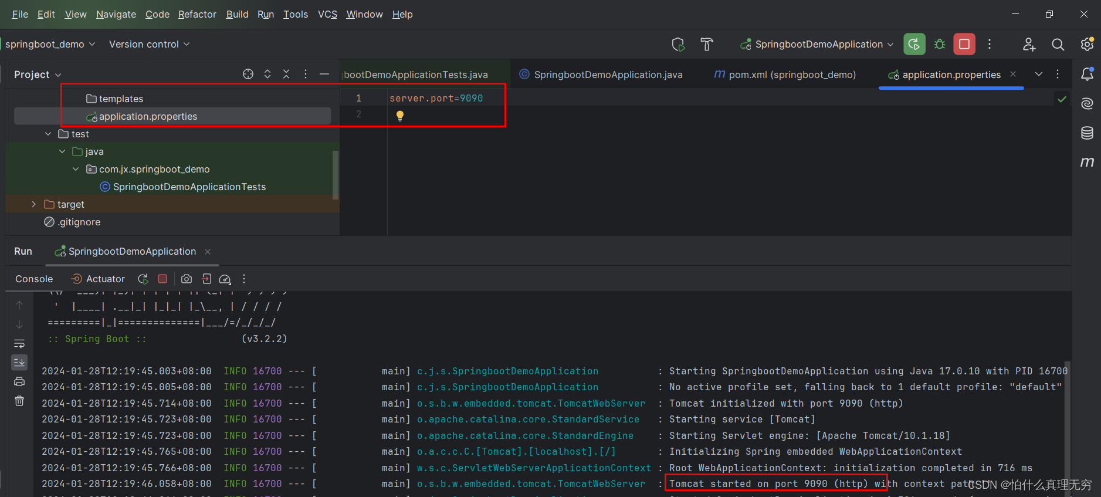This screenshot has height=497, width=1101.
Task: Start debugging with the bug icon
Action: pos(940,44)
